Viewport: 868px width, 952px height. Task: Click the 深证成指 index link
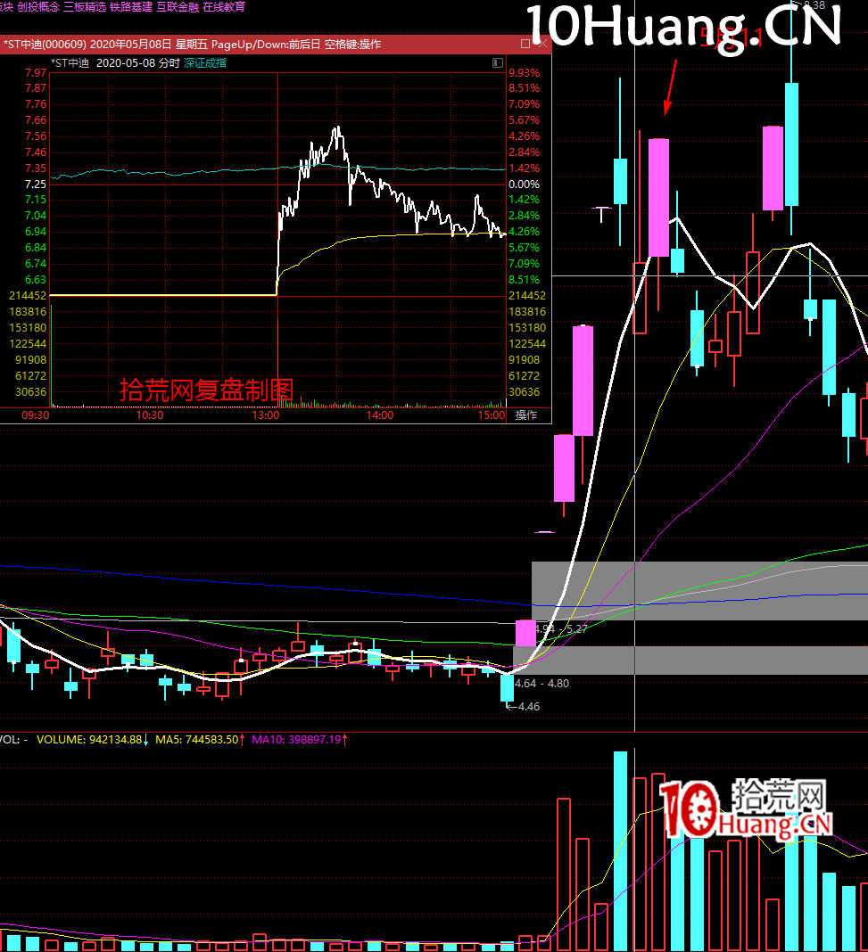[x=205, y=63]
